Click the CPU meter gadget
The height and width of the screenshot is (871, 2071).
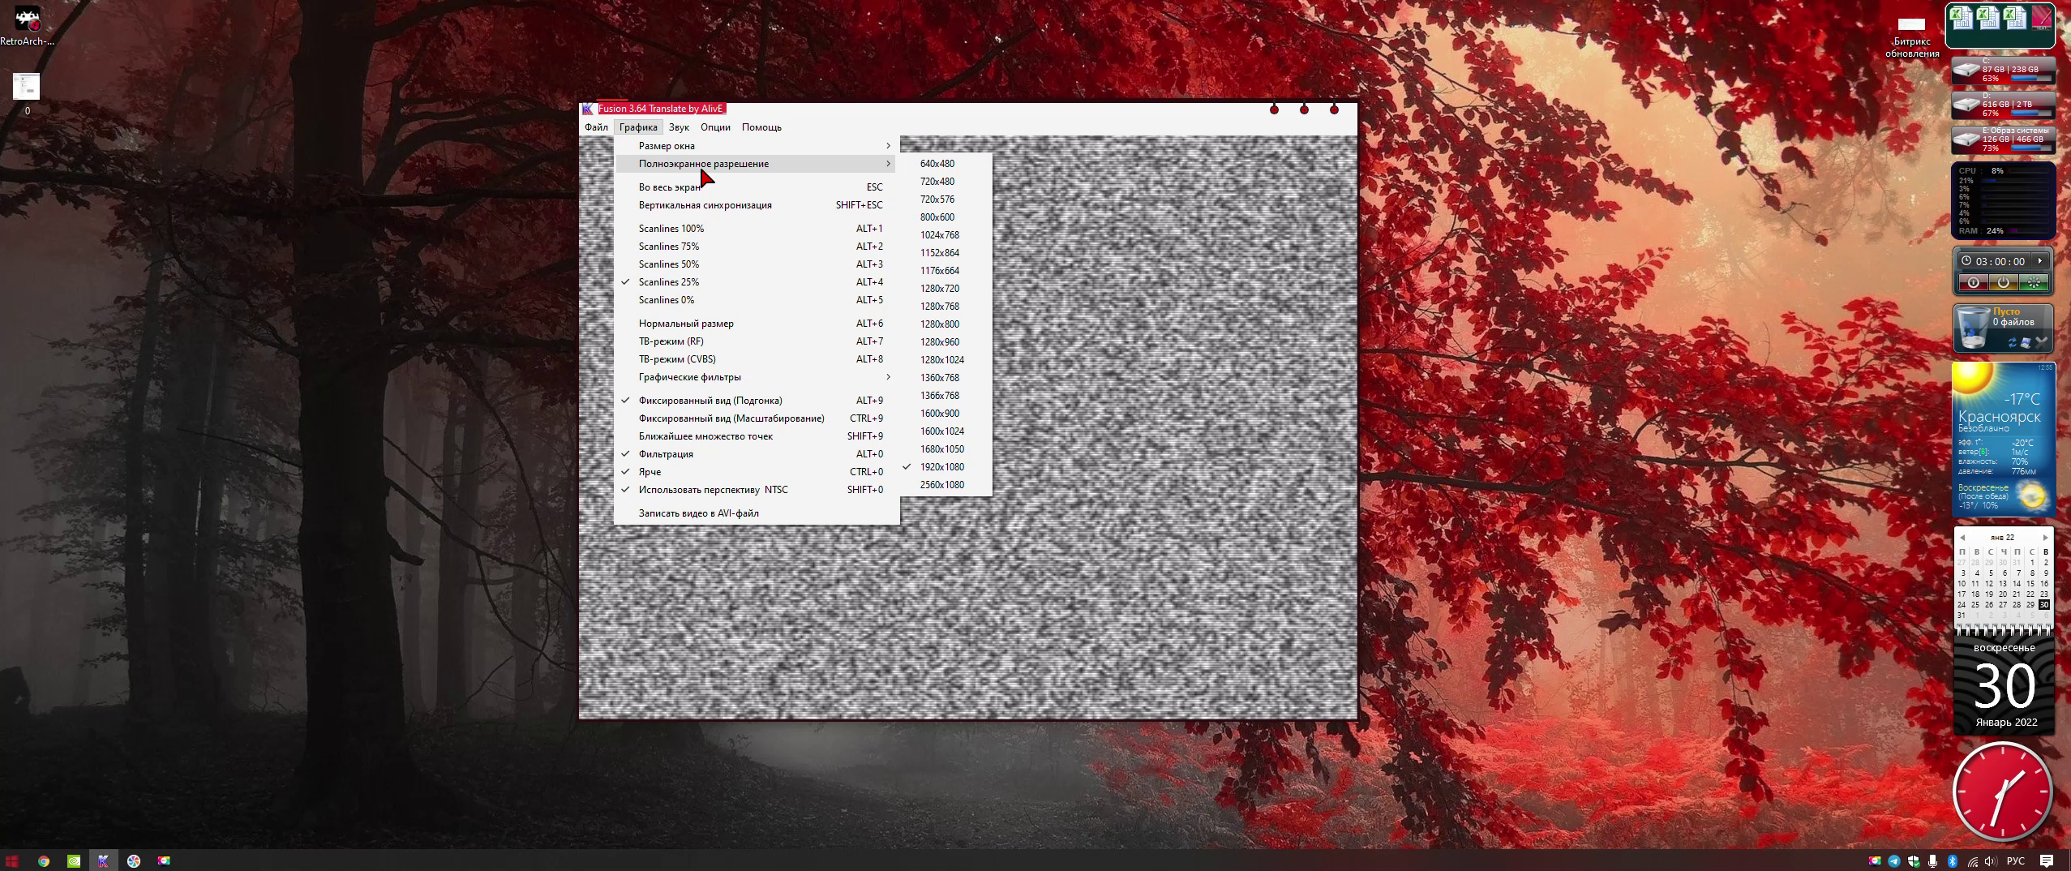click(2003, 200)
